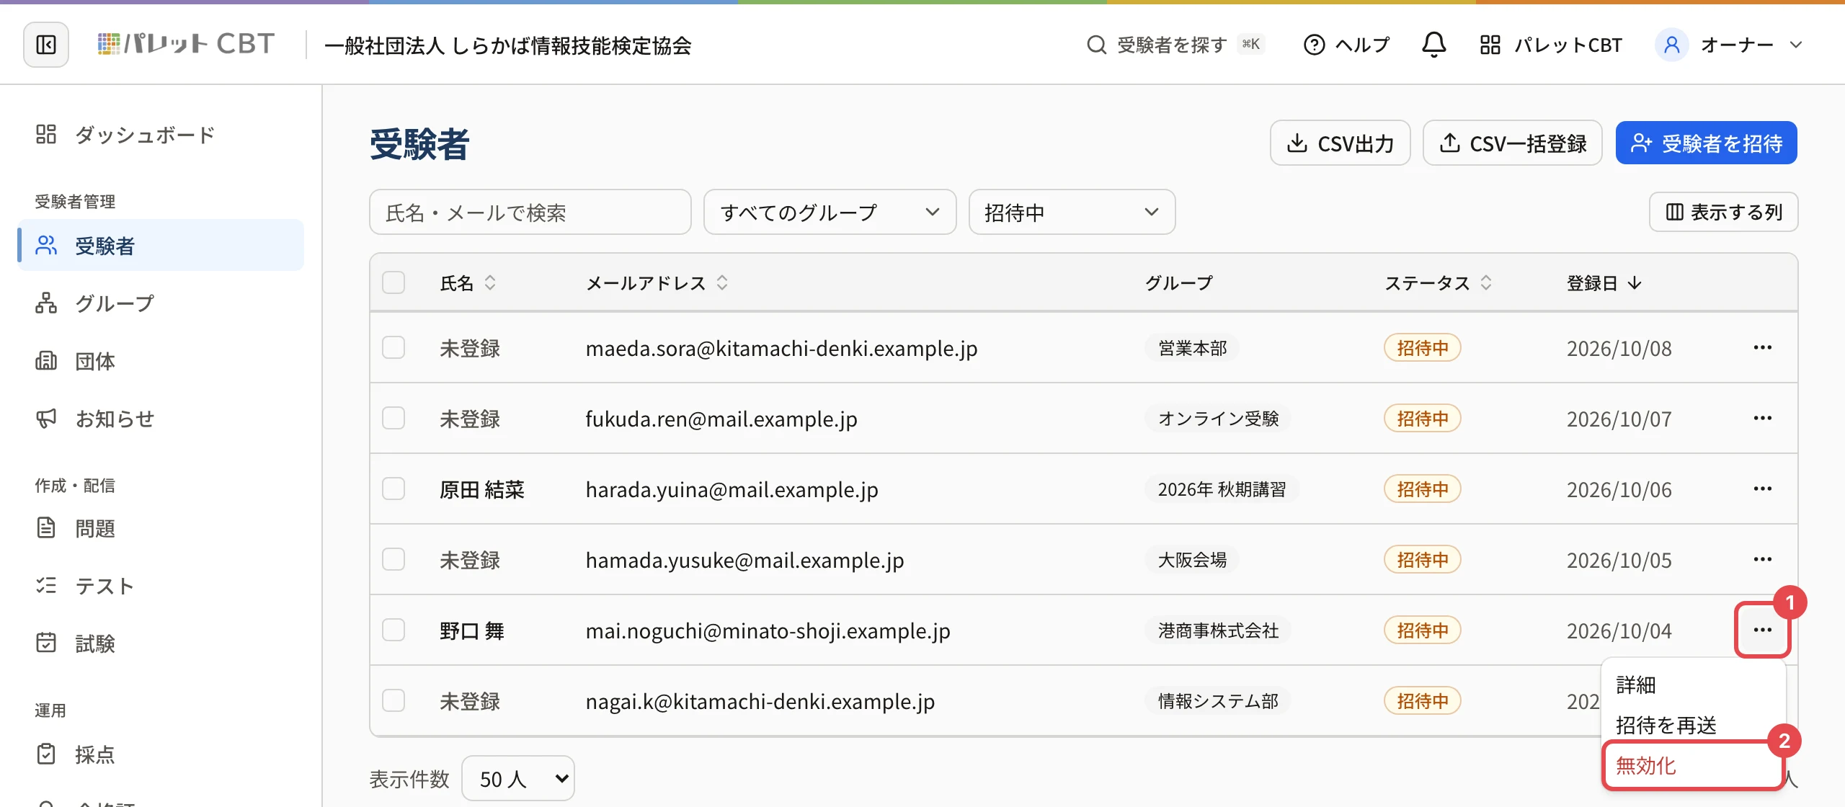Click the name 原田 結菜

pyautogui.click(x=482, y=489)
